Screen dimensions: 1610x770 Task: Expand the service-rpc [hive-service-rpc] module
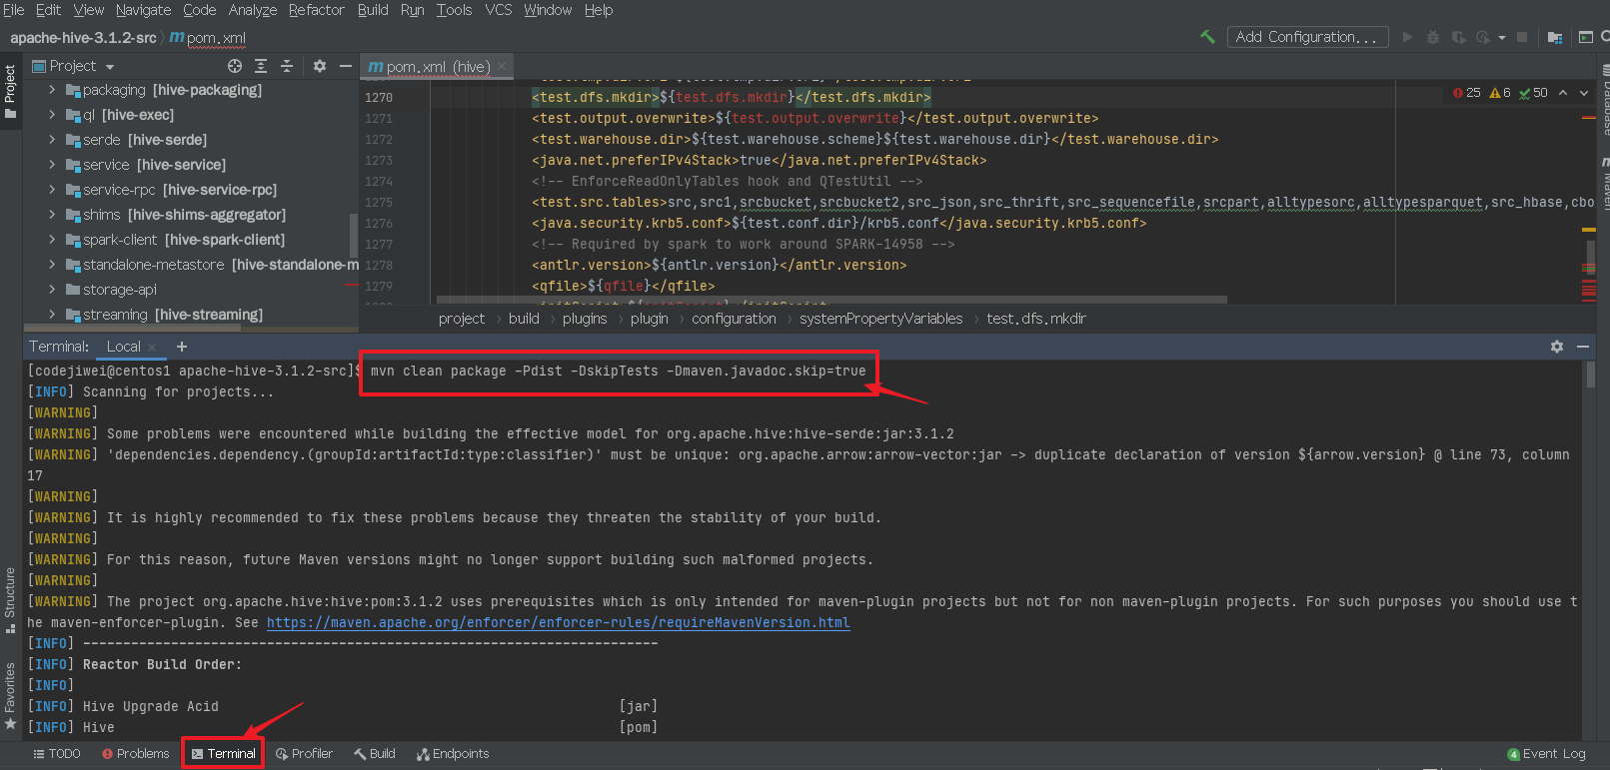[x=52, y=190]
